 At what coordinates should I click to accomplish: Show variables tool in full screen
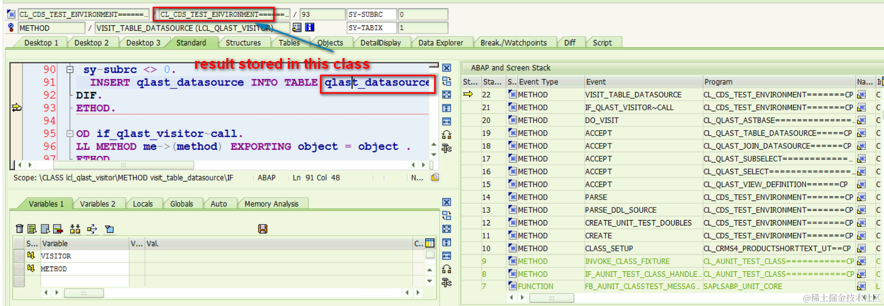[x=446, y=229]
